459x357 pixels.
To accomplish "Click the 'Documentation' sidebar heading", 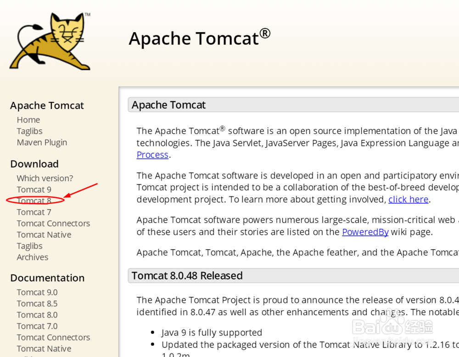I will [47, 278].
